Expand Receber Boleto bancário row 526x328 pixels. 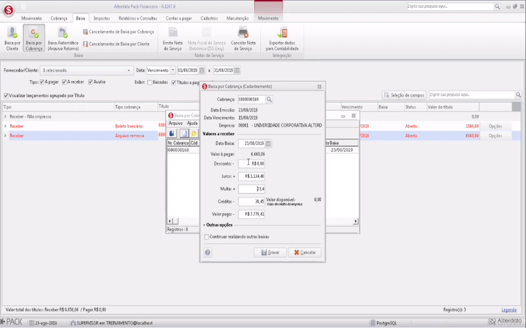click(x=5, y=126)
